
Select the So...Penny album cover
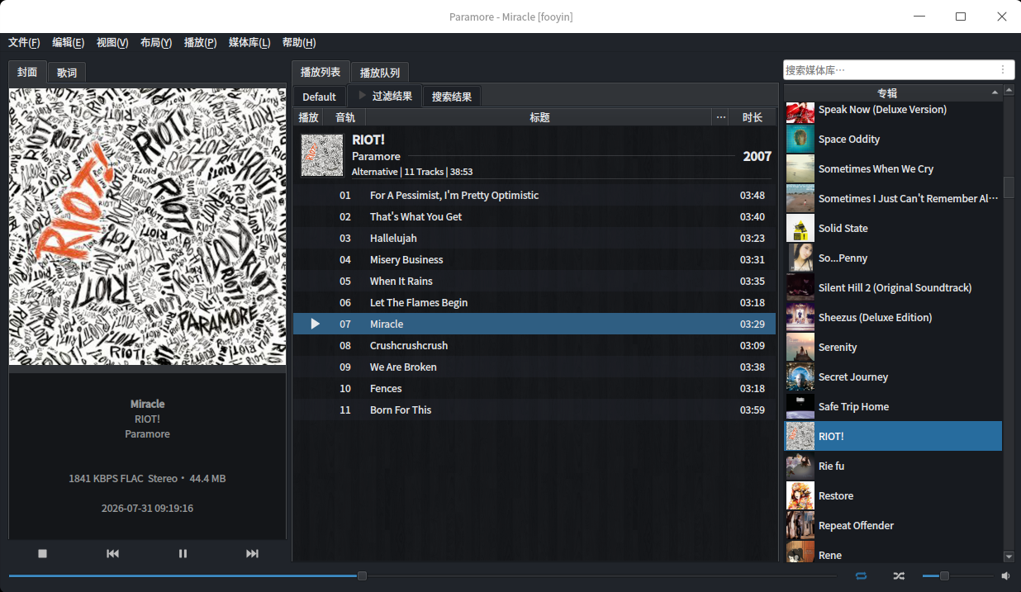point(800,258)
